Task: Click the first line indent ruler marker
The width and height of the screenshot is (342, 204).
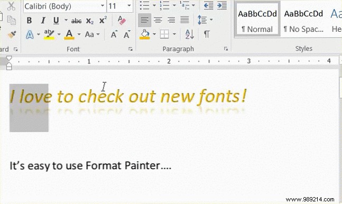Action: click(9, 58)
